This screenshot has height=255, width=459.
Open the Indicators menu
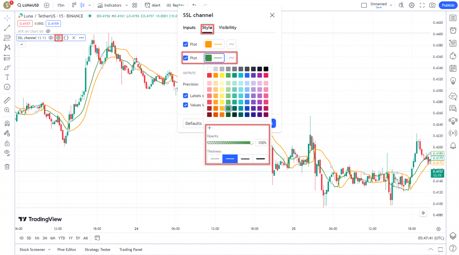tap(109, 5)
